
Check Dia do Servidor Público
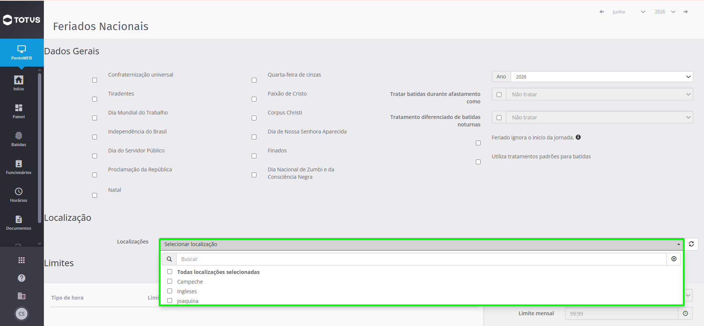(x=94, y=156)
